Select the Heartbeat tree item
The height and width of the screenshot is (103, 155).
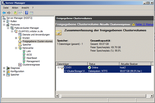click(x=32, y=58)
